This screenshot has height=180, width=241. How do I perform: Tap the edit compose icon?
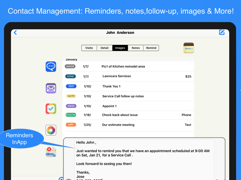[222, 32]
